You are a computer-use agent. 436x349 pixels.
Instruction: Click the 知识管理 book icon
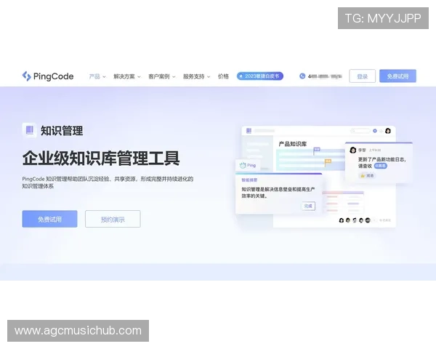30,130
